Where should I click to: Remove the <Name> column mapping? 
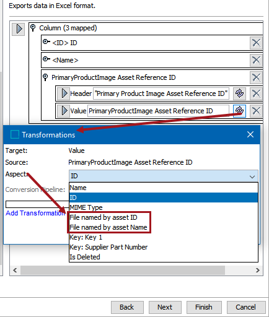[x=256, y=60]
